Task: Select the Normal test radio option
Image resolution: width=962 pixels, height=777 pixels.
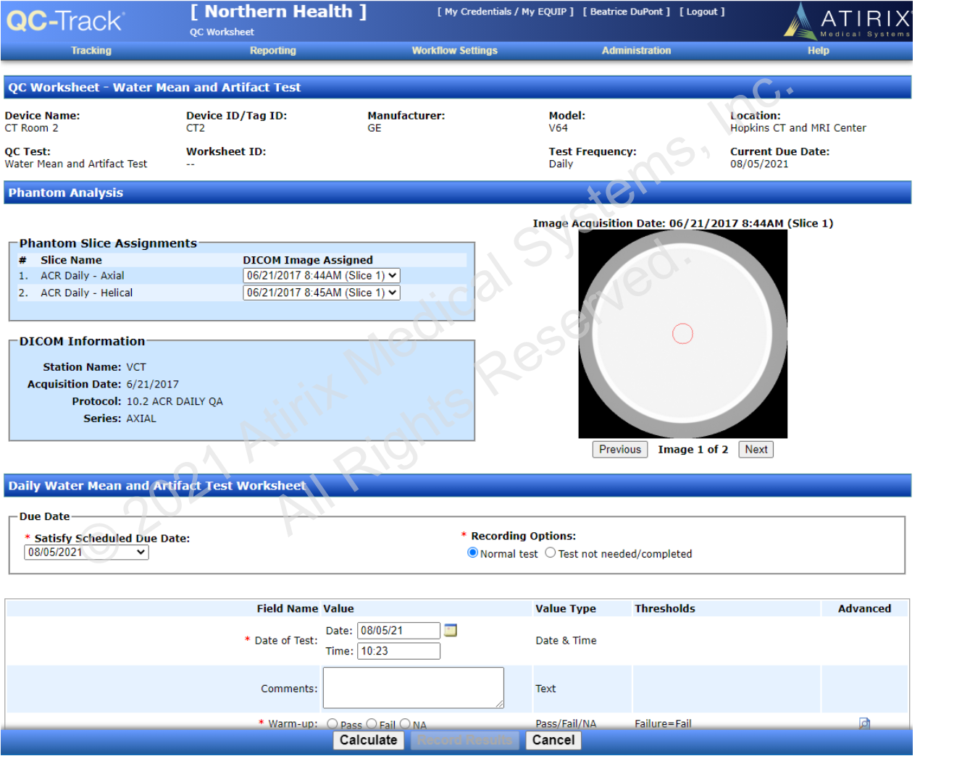Action: coord(473,553)
